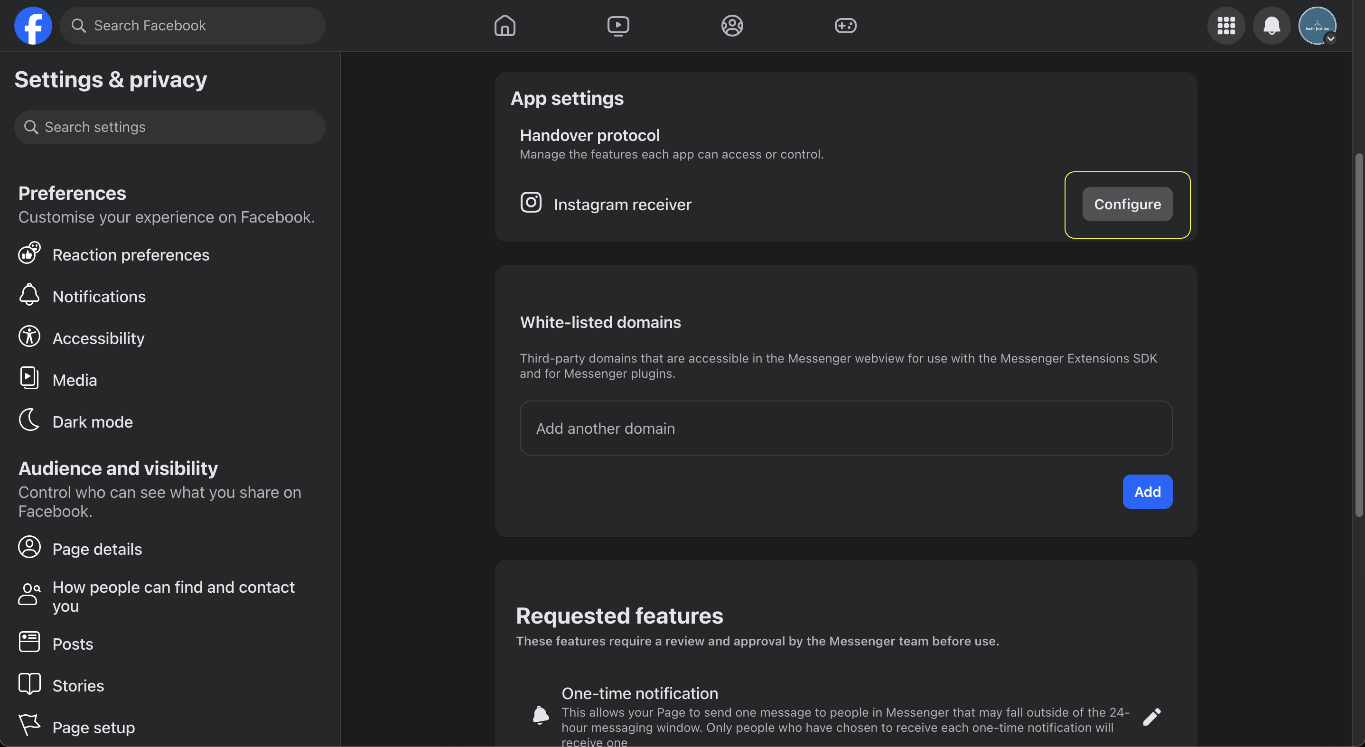Viewport: 1365px width, 747px height.
Task: Click the magnifier icon in Search Facebook
Action: (78, 26)
